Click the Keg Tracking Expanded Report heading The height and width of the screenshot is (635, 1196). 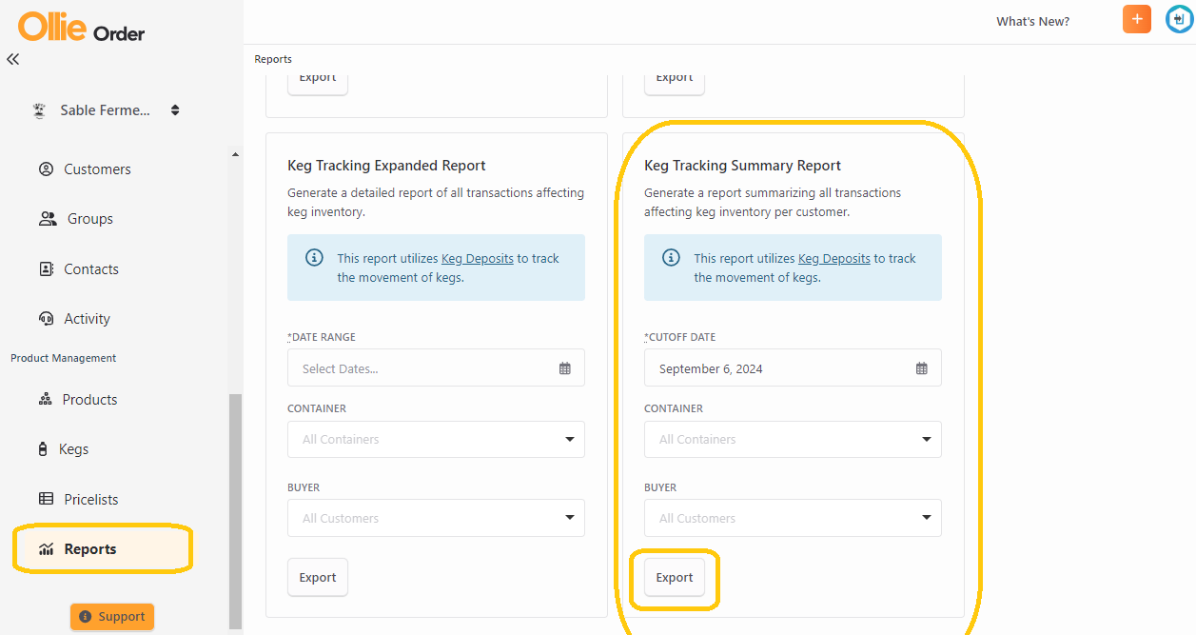tap(386, 166)
